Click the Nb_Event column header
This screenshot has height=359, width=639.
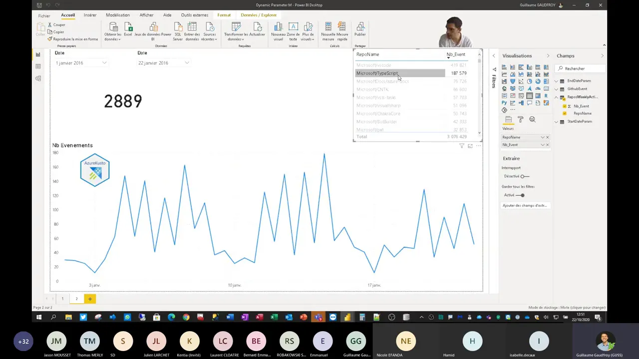coord(455,54)
